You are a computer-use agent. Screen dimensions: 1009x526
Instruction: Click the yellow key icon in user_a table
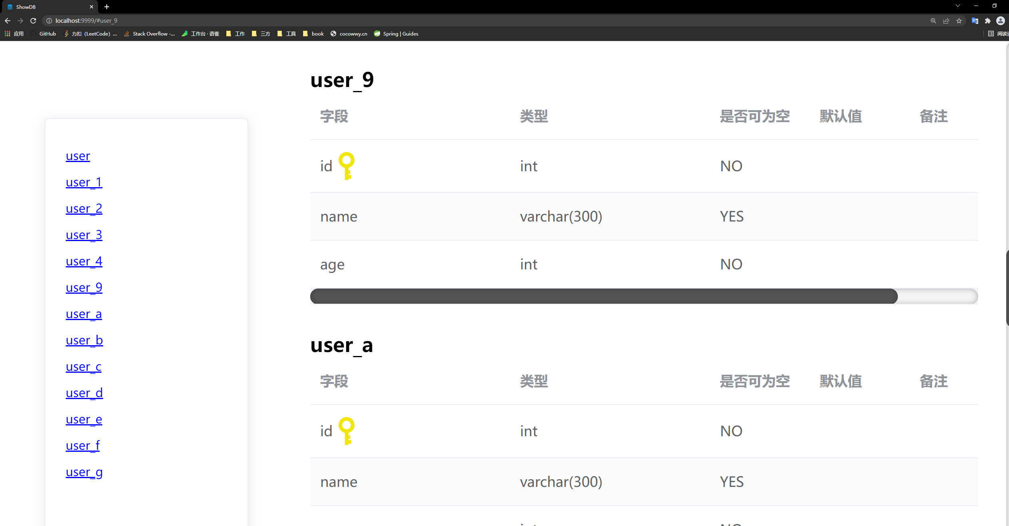(346, 431)
